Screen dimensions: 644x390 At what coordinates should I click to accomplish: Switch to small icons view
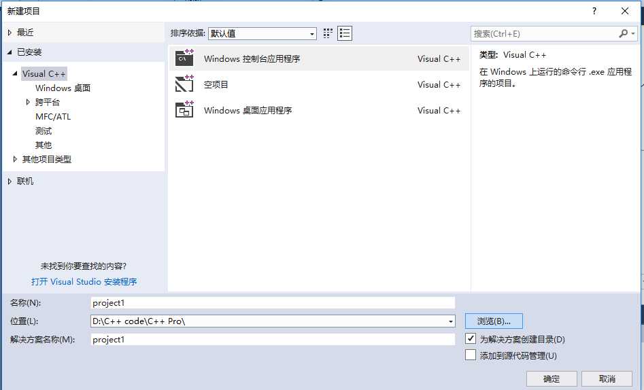(x=328, y=33)
